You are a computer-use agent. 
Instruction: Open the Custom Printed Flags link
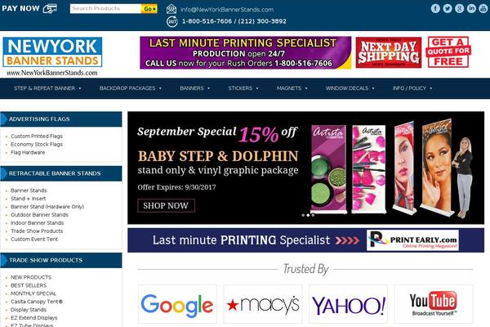click(x=37, y=137)
